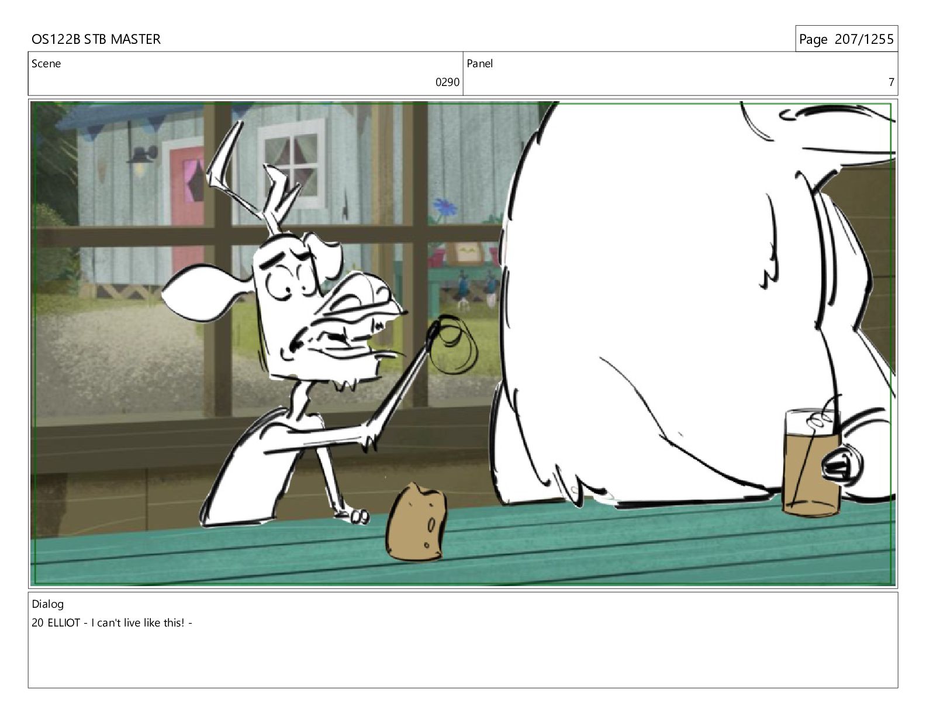Click the panel number '7'
The image size is (926, 716).
[x=892, y=82]
